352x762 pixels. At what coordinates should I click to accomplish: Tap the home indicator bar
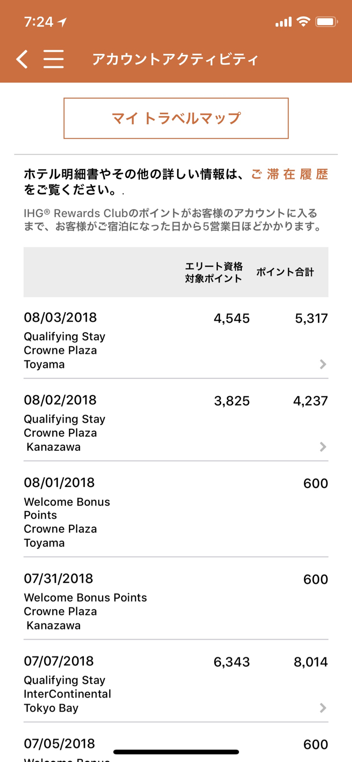click(x=176, y=752)
